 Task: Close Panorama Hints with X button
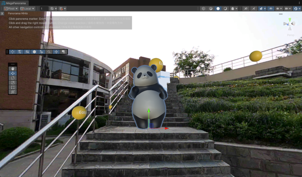[x=2, y=14]
